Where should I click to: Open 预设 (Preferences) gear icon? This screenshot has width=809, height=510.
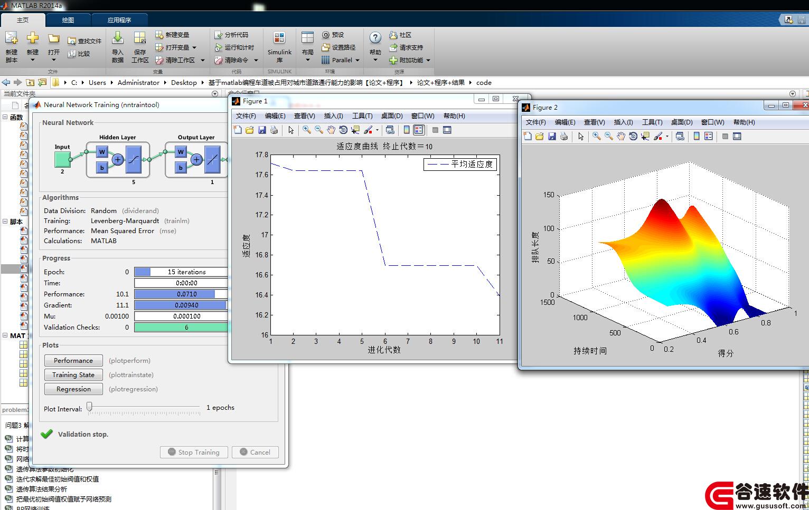tap(326, 35)
